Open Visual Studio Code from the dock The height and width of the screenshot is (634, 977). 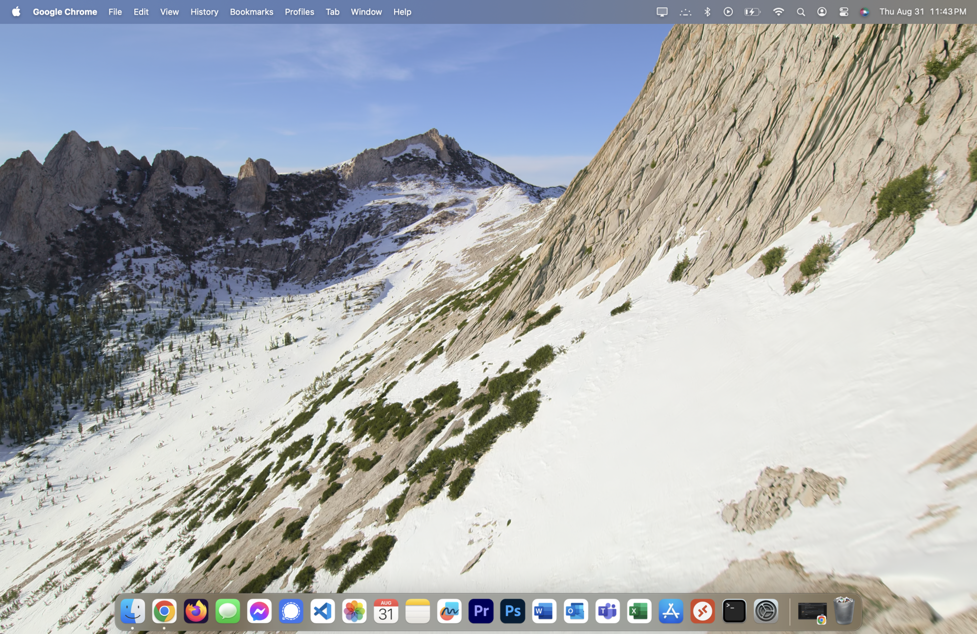pyautogui.click(x=322, y=611)
